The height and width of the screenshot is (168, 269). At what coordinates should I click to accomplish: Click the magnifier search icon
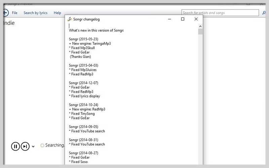(264, 13)
